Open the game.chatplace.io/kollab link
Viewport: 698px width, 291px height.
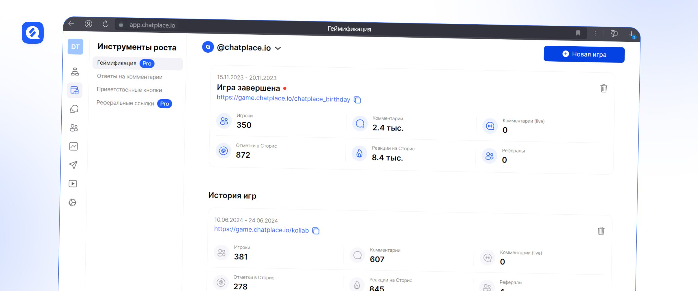click(x=261, y=230)
